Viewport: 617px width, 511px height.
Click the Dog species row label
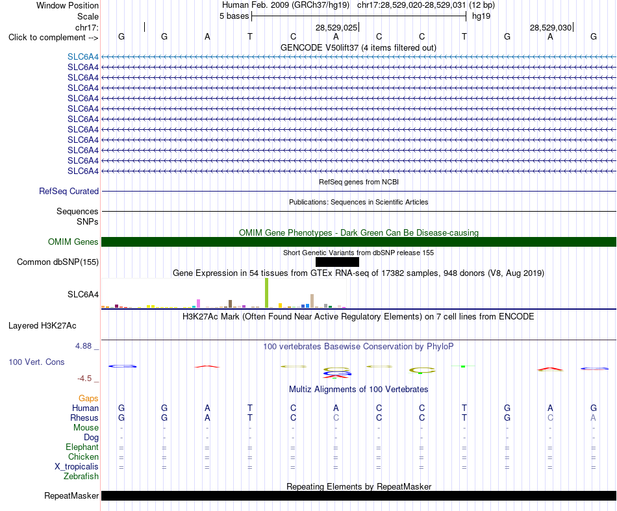(92, 438)
